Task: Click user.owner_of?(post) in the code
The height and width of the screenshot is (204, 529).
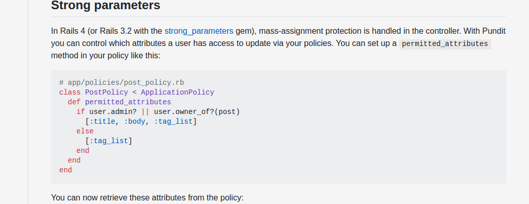Action: 197,112
